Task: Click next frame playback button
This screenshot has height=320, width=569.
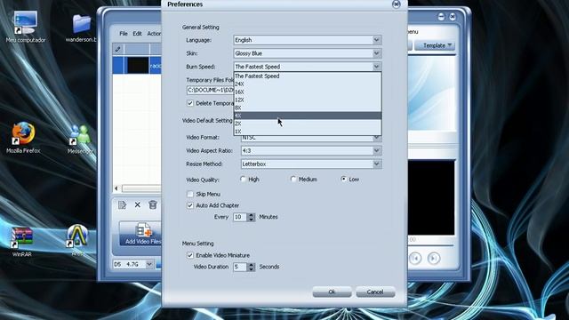Action: point(433,259)
